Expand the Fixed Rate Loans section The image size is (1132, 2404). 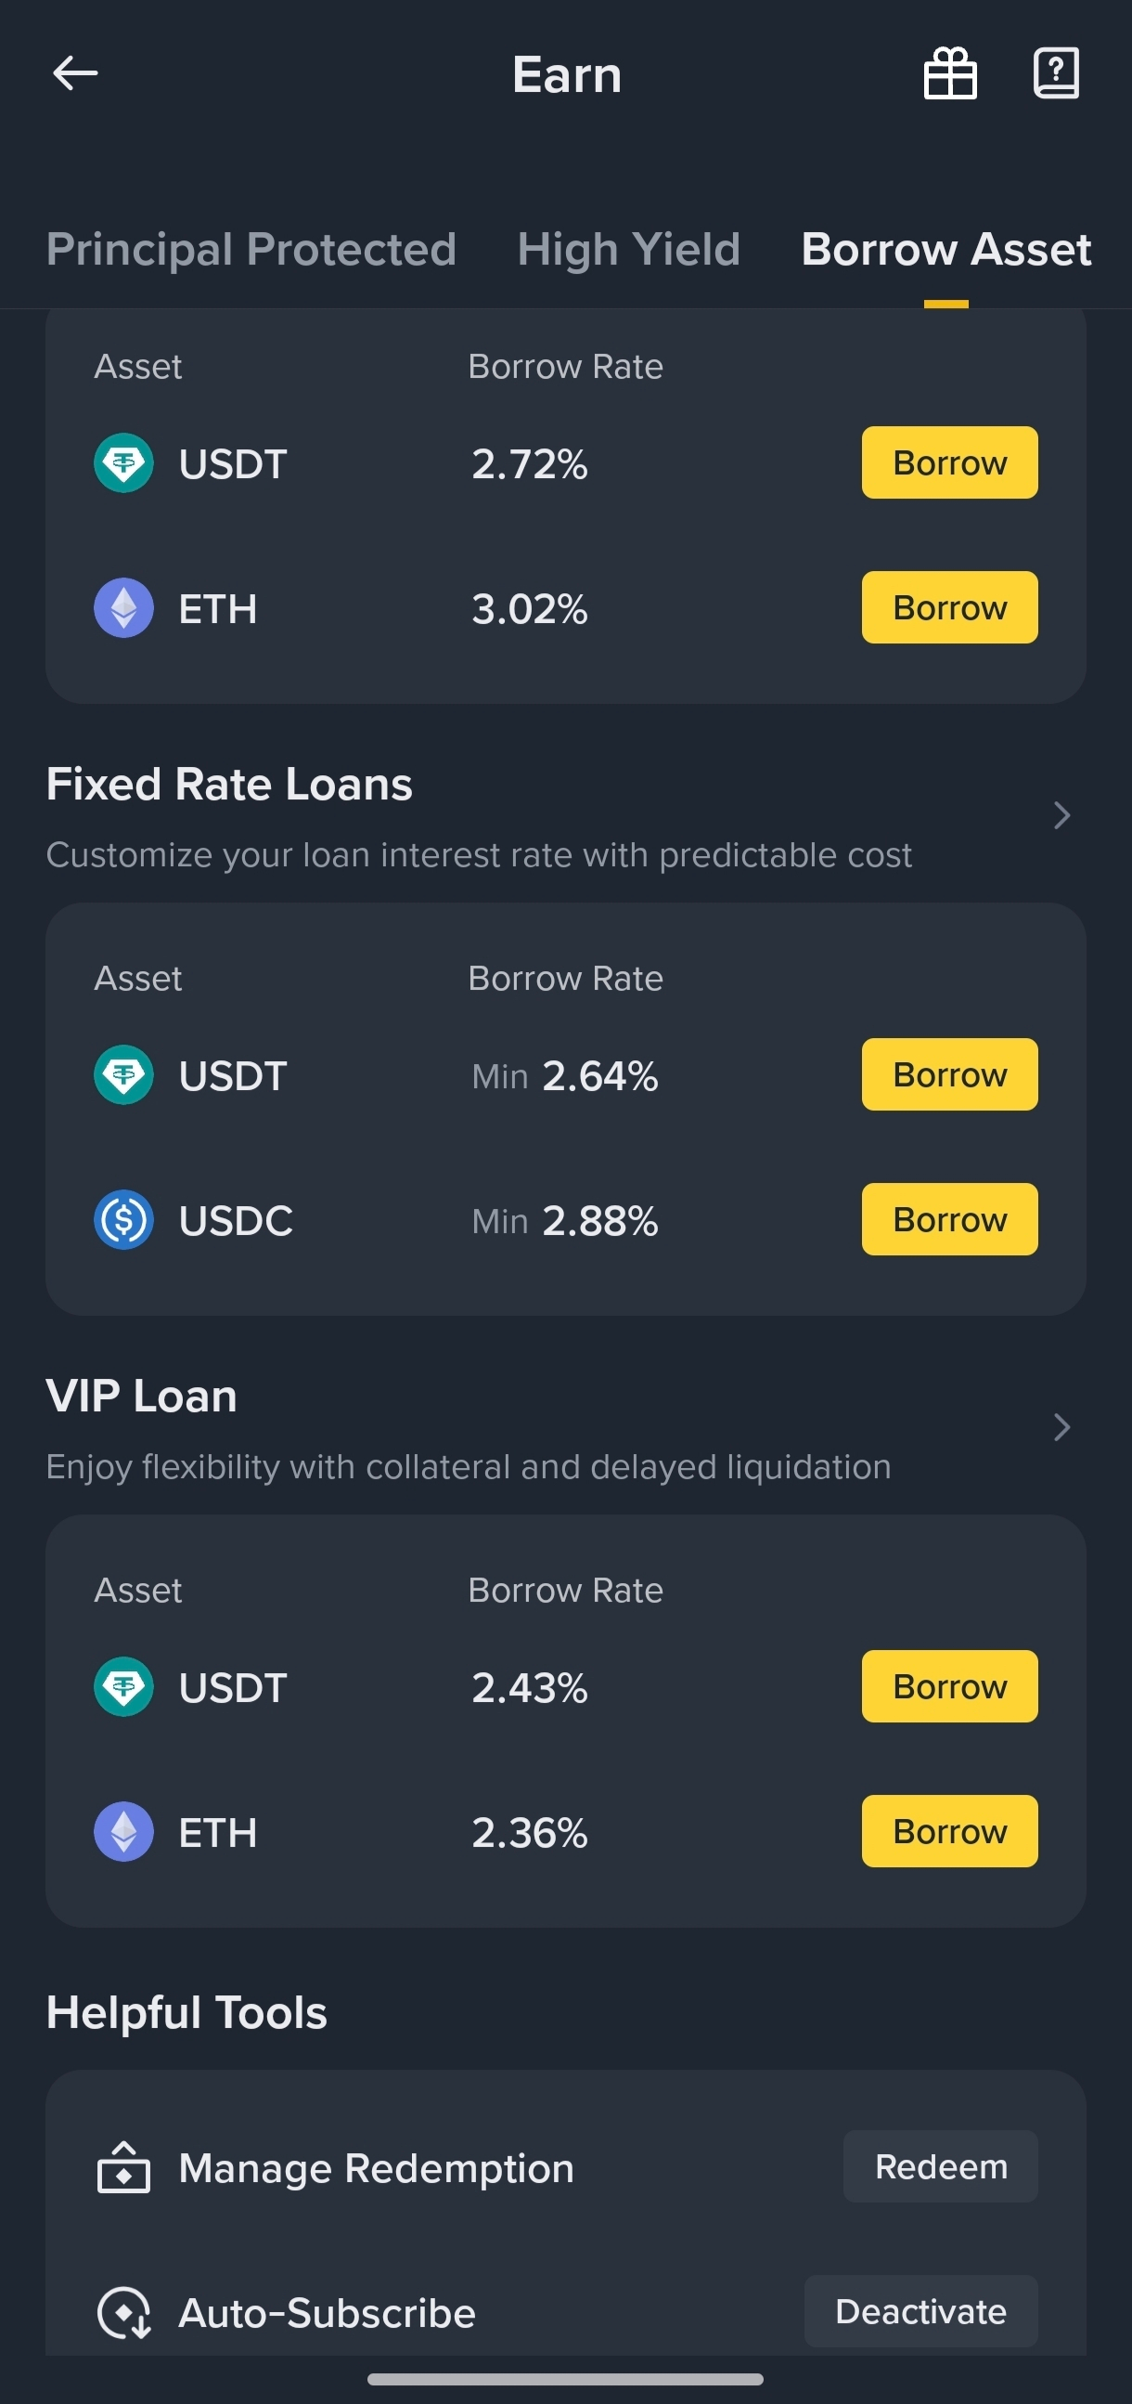pos(1061,814)
